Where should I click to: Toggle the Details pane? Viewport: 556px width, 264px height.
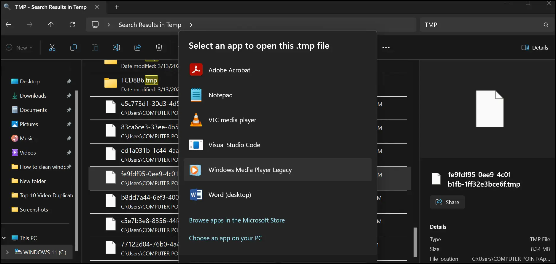(535, 47)
